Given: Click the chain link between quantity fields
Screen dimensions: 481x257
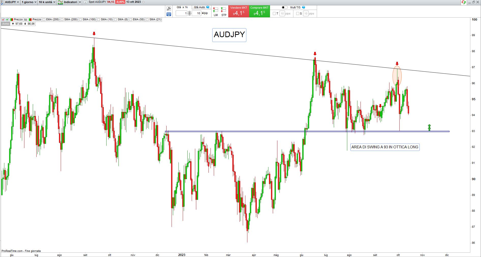Looking at the screenshot, I should tap(189, 13).
